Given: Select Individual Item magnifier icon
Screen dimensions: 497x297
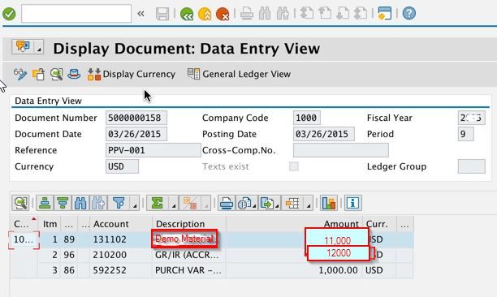Looking at the screenshot, I should 56,74.
